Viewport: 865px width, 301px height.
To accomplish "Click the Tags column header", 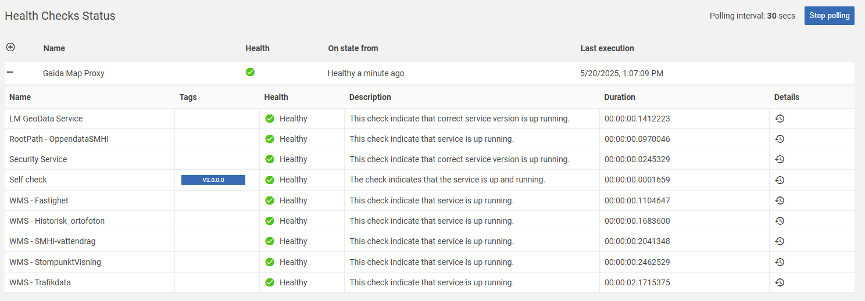I will tap(188, 97).
